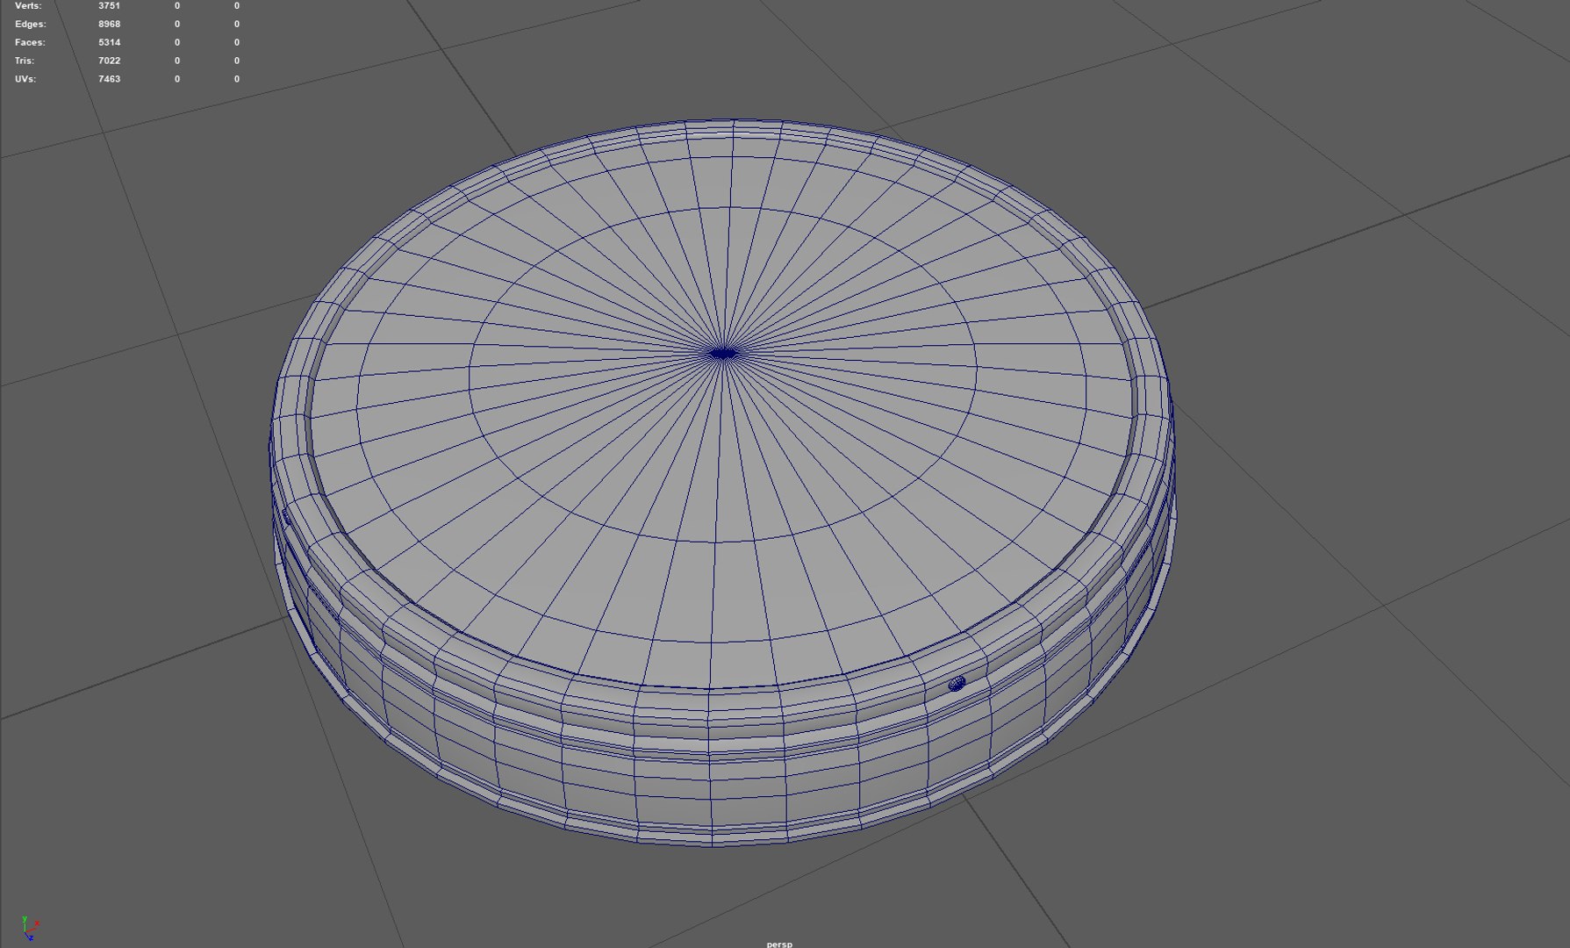Select the Verts label in the poly count HUD
1570x948 pixels.
click(28, 5)
